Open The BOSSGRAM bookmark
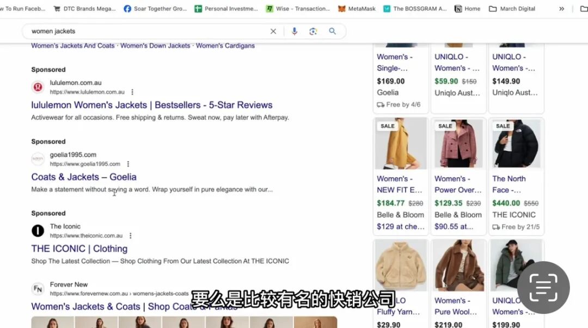588x328 pixels. coord(415,9)
